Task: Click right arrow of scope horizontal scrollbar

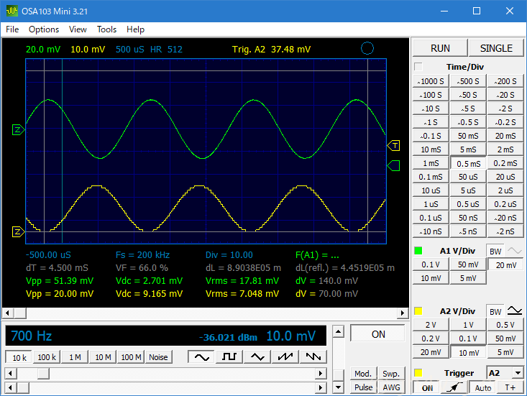Action: click(403, 313)
